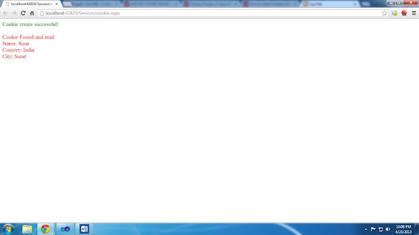The width and height of the screenshot is (419, 235).
Task: Click the 'Cookie Found and read' text
Action: pos(28,37)
